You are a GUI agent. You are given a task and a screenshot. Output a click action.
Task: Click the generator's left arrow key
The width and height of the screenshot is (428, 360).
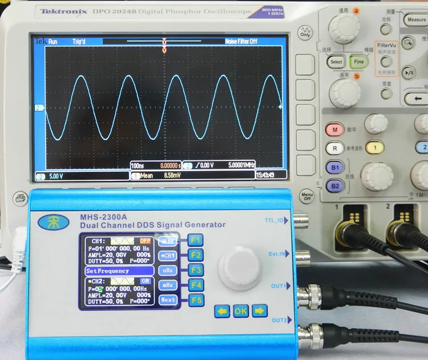222,311
